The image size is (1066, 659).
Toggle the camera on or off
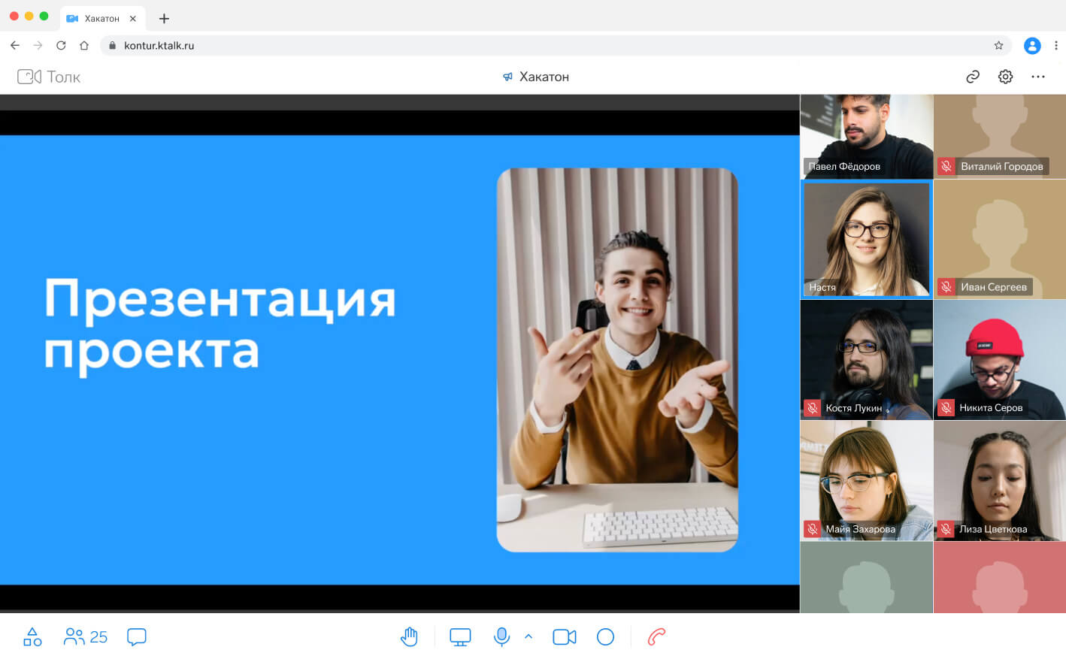[x=564, y=637]
